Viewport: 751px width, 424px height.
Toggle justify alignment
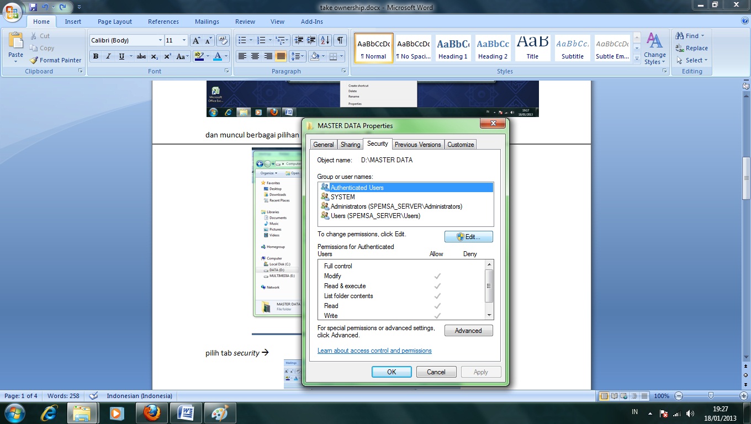coord(281,56)
